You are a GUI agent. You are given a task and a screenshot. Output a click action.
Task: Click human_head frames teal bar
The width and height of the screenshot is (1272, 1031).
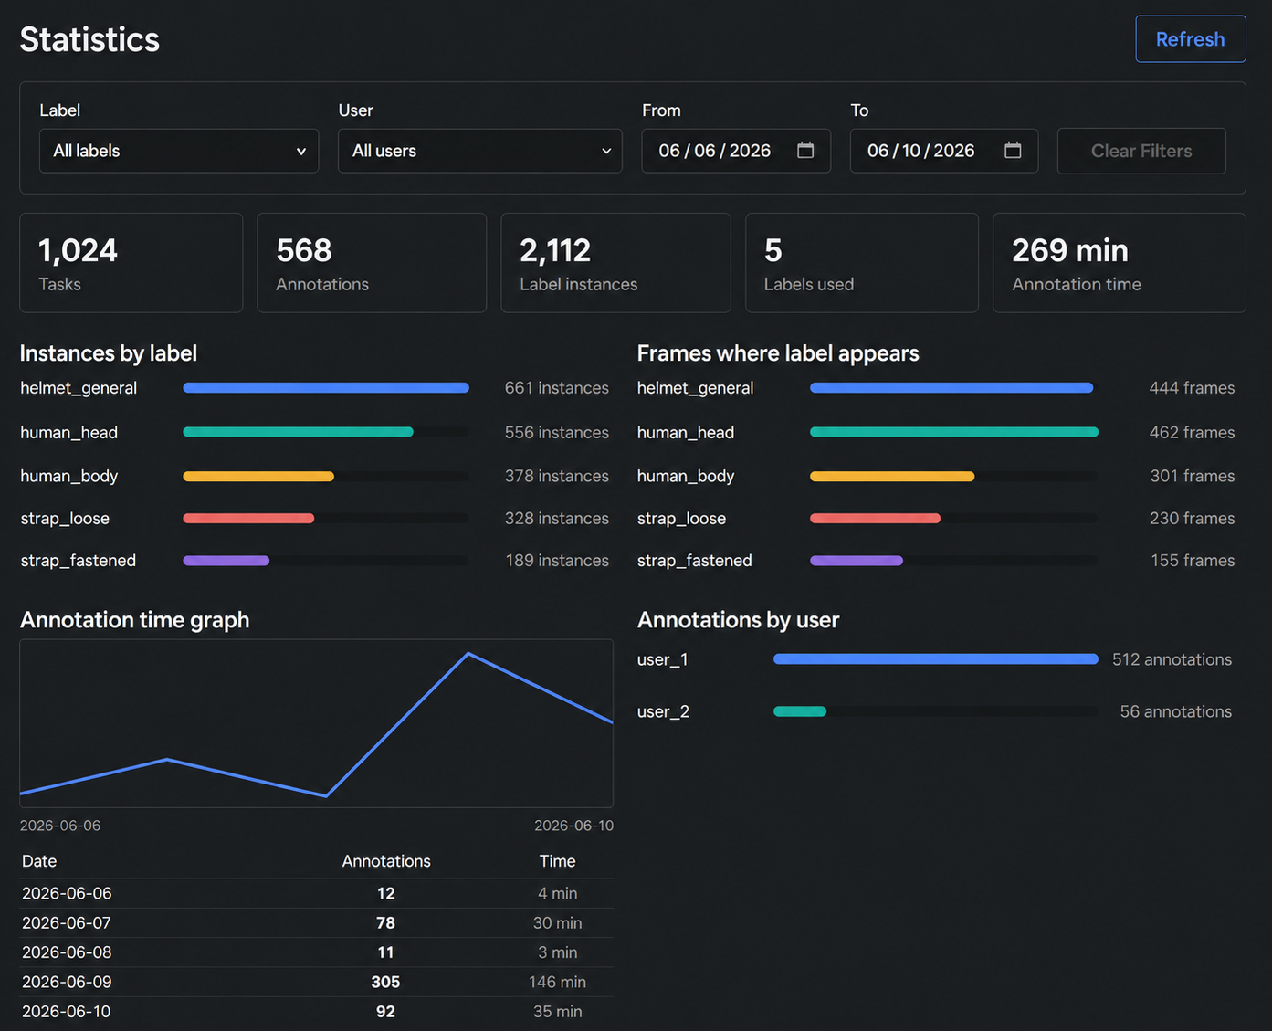coord(954,432)
